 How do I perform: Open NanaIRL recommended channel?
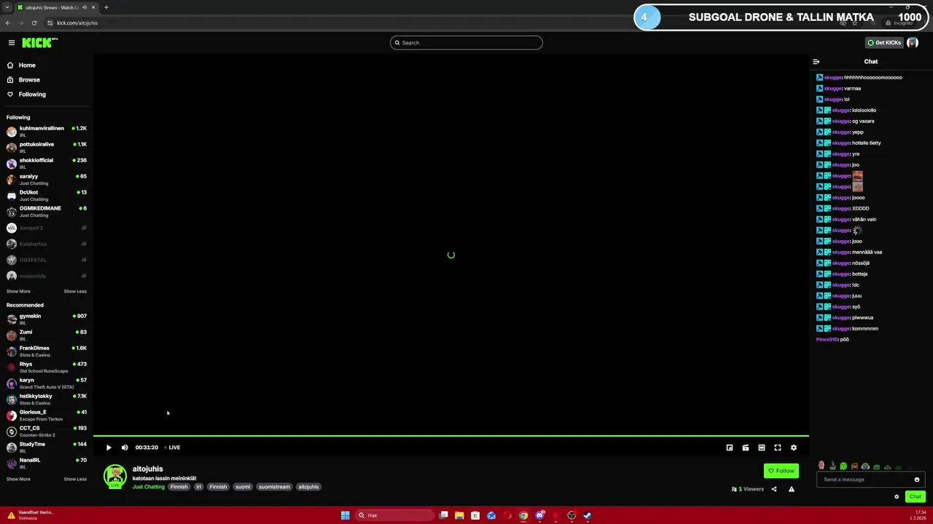pos(47,463)
